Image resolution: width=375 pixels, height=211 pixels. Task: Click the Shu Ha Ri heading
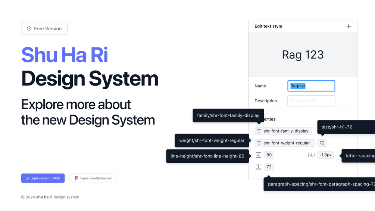pyautogui.click(x=65, y=55)
